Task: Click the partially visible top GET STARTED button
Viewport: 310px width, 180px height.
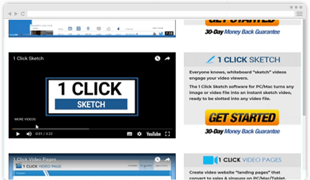Action: click(242, 22)
